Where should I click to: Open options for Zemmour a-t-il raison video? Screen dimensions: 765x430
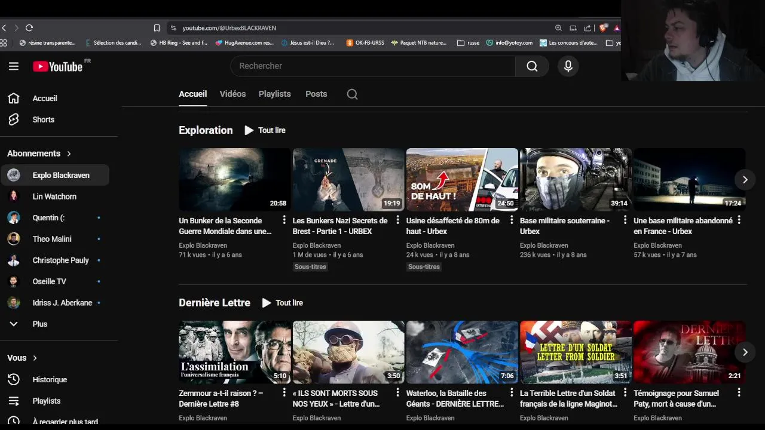(284, 392)
